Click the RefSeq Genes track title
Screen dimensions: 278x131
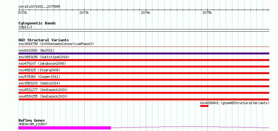(x=32, y=121)
